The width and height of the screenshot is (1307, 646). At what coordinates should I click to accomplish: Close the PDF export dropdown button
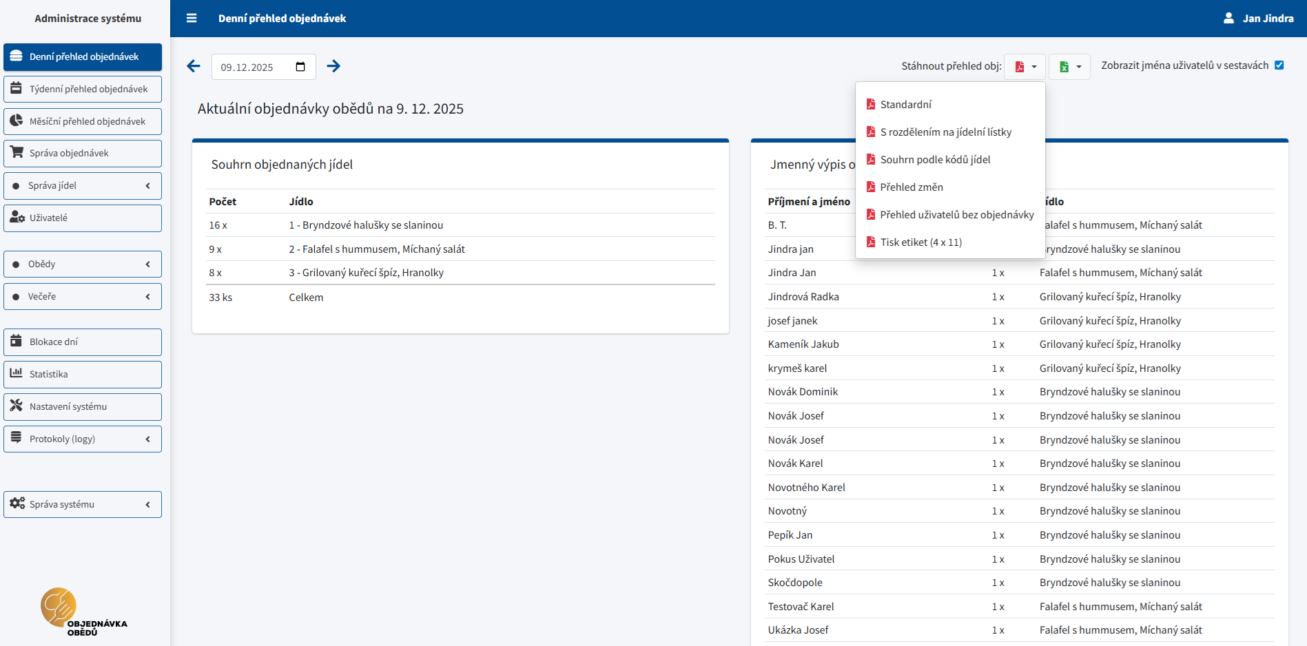tap(1025, 67)
